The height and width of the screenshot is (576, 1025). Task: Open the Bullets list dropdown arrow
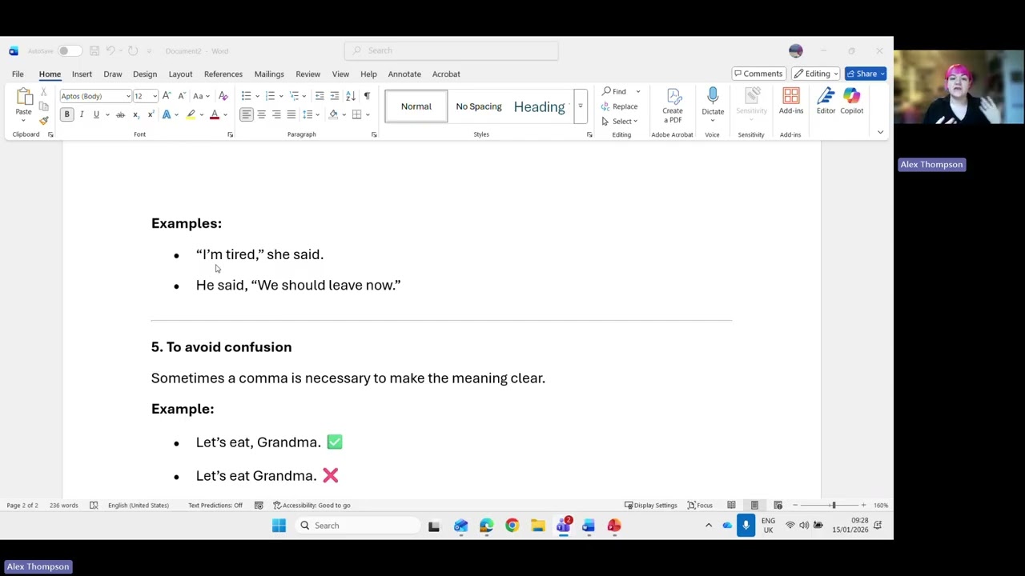256,96
